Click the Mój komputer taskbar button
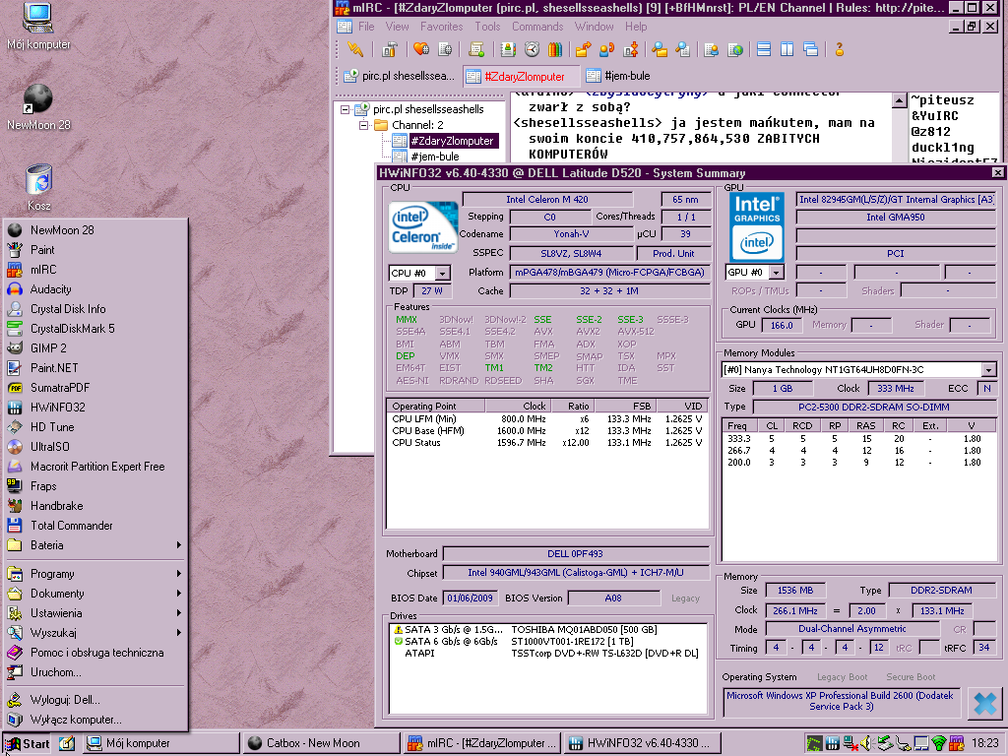 tap(161, 744)
